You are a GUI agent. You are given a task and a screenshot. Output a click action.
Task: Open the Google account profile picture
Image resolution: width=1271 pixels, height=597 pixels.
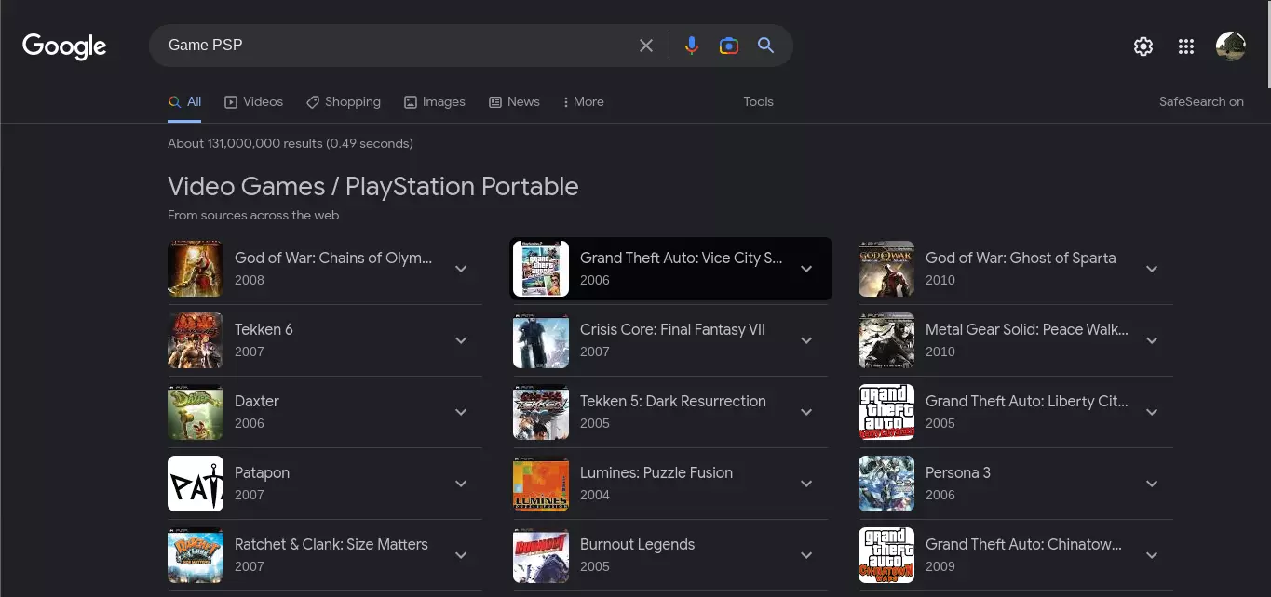1231,46
